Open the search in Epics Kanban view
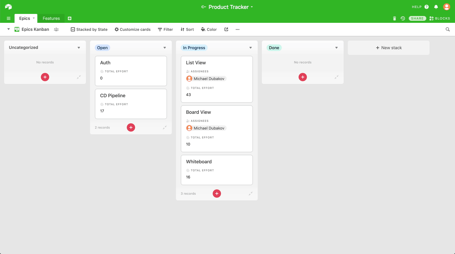The image size is (455, 254). (x=448, y=29)
